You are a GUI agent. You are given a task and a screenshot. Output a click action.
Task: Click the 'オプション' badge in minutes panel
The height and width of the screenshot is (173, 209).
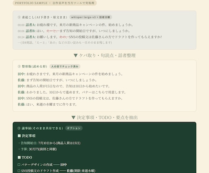[x=74, y=128]
